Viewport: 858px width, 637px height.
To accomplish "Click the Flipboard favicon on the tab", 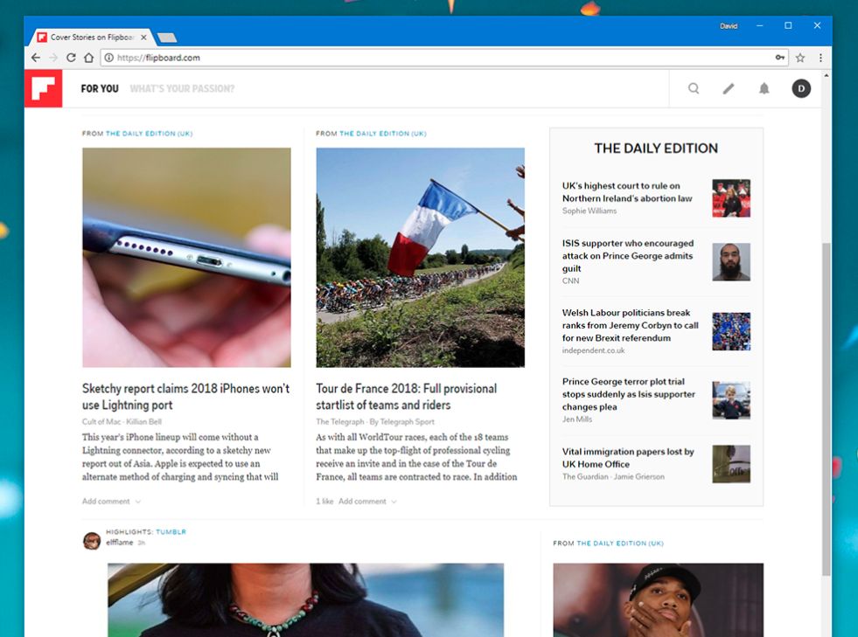I will (x=42, y=38).
